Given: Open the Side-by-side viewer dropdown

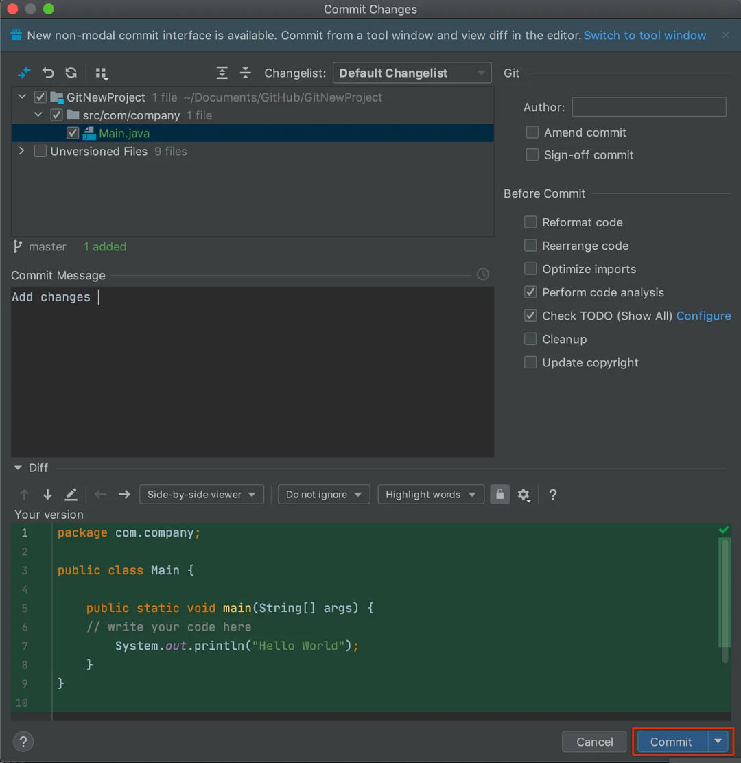Looking at the screenshot, I should point(202,495).
